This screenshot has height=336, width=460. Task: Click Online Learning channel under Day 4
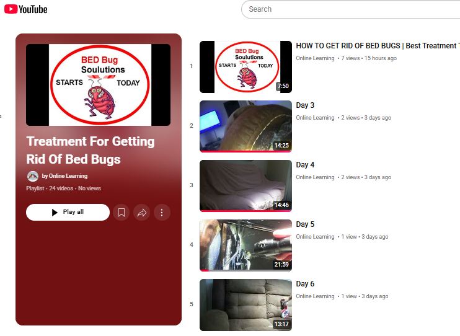(x=315, y=177)
